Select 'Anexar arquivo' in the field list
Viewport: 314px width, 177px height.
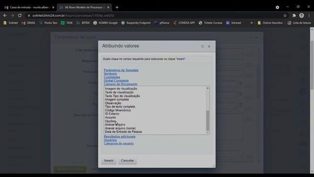click(115, 124)
